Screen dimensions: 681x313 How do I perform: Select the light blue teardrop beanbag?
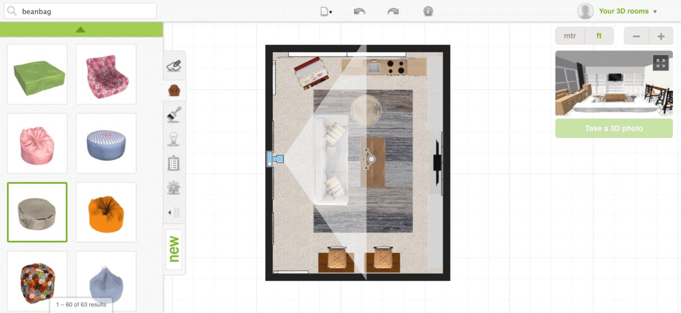click(x=106, y=281)
